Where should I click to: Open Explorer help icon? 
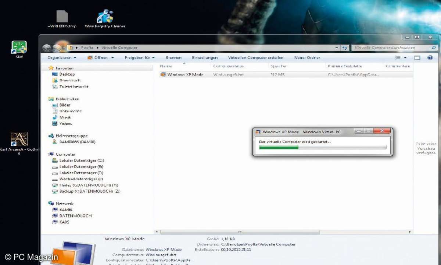click(430, 58)
